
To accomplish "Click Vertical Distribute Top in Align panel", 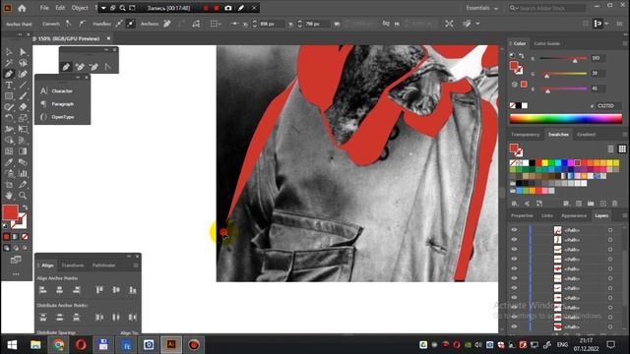I will (43, 317).
